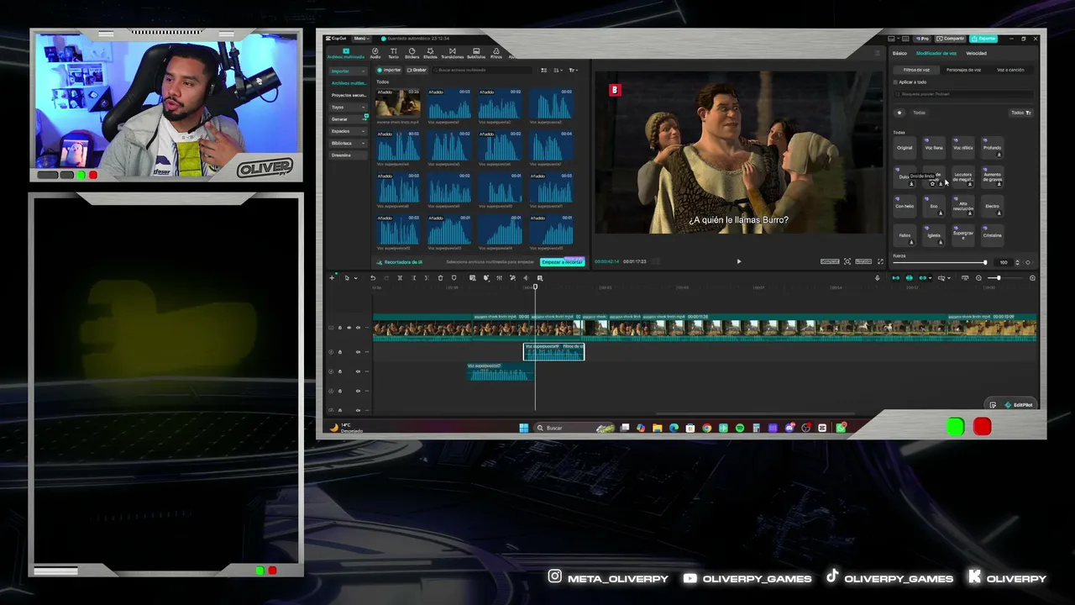Open the EditPilot assistant
The image size is (1075, 605).
tap(1018, 405)
